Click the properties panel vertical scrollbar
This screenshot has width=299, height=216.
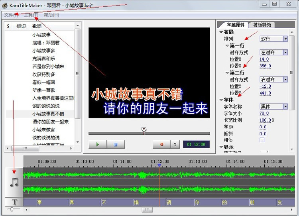tap(291, 73)
